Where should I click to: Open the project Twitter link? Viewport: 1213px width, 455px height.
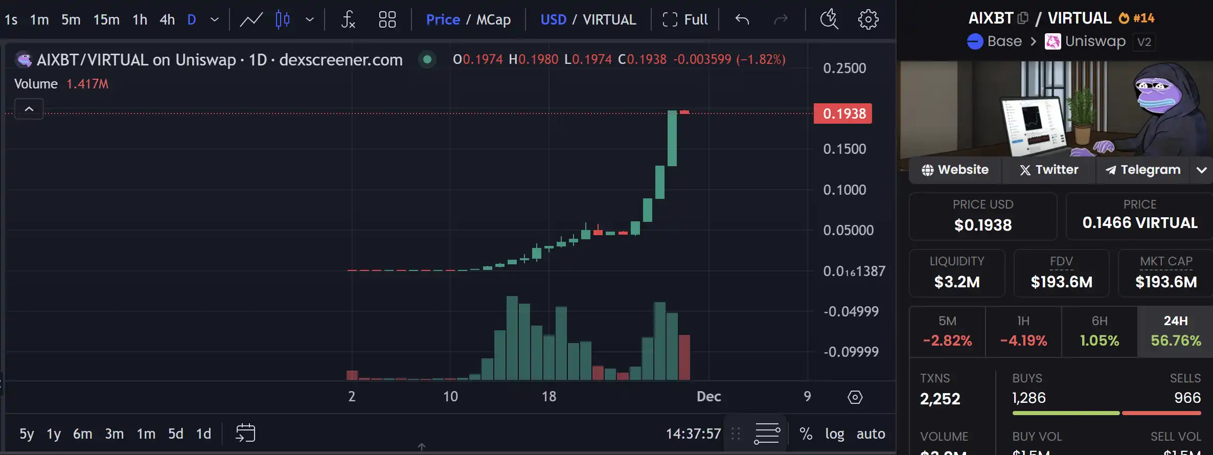click(x=1049, y=170)
